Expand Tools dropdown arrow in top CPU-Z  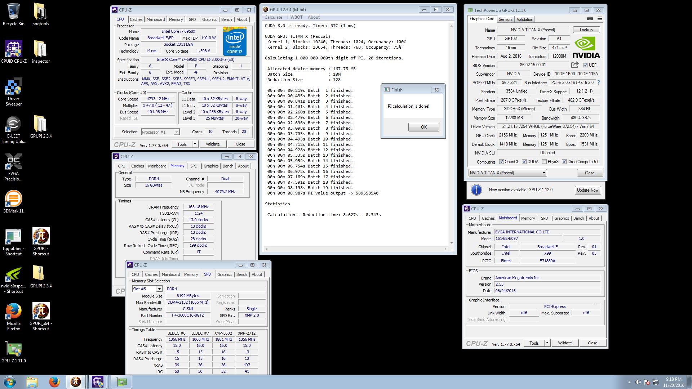point(195,144)
